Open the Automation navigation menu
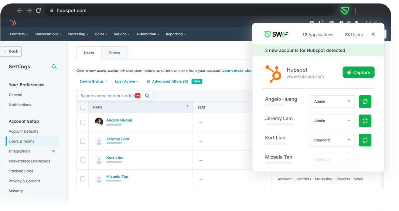The image size is (399, 211). [x=148, y=34]
